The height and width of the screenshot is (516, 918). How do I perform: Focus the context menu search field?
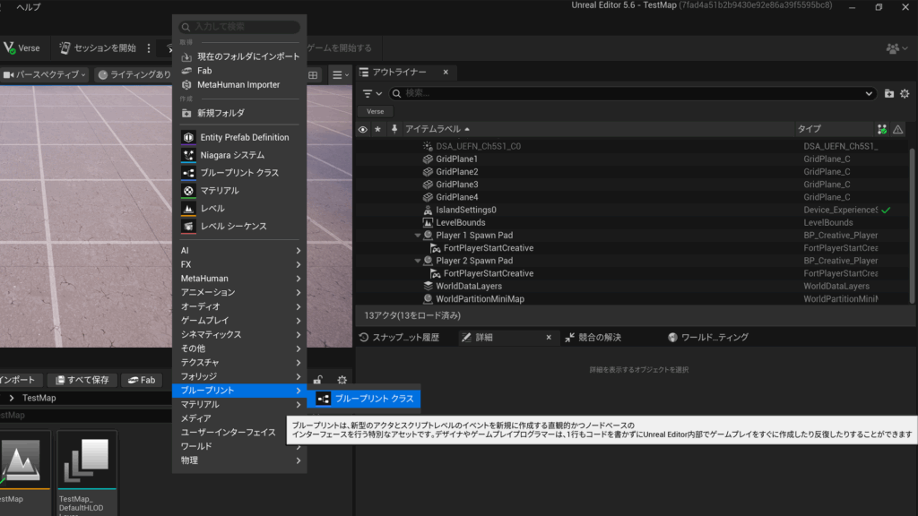(239, 27)
